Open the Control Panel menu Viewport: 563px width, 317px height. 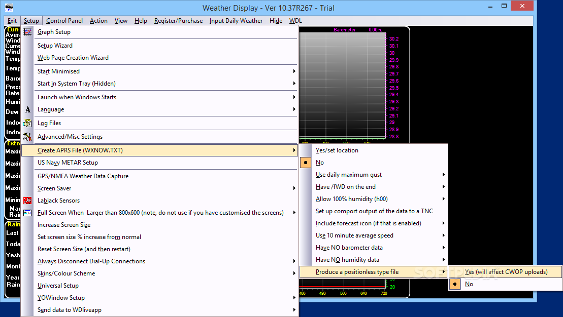pos(64,21)
